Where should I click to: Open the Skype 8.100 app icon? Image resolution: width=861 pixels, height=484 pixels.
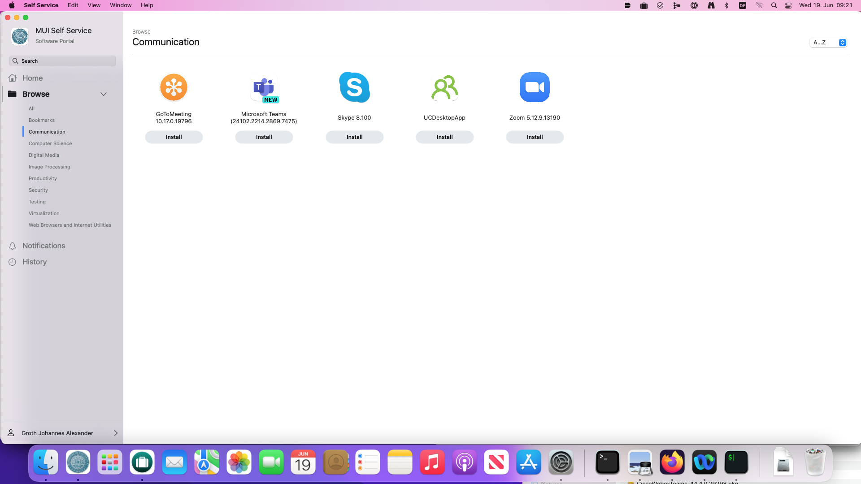point(354,87)
